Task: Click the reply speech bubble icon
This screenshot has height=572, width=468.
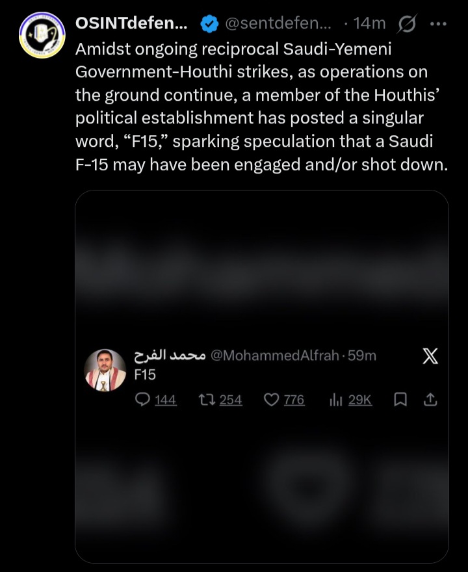Action: (142, 400)
